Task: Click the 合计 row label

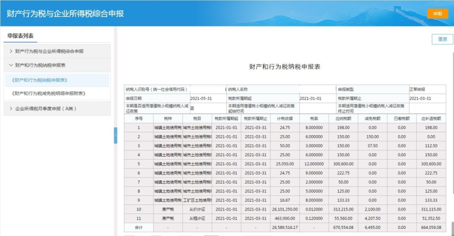Action: coord(139,228)
